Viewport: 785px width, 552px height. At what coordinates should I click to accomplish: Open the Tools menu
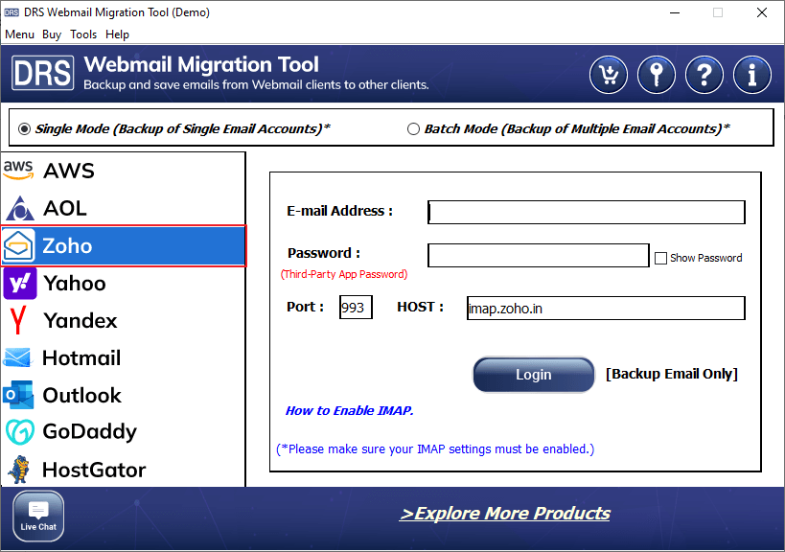click(x=83, y=34)
